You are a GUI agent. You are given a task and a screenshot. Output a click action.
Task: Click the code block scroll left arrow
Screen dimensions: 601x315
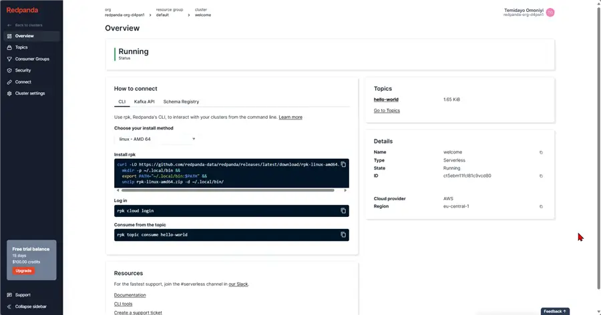(118, 190)
